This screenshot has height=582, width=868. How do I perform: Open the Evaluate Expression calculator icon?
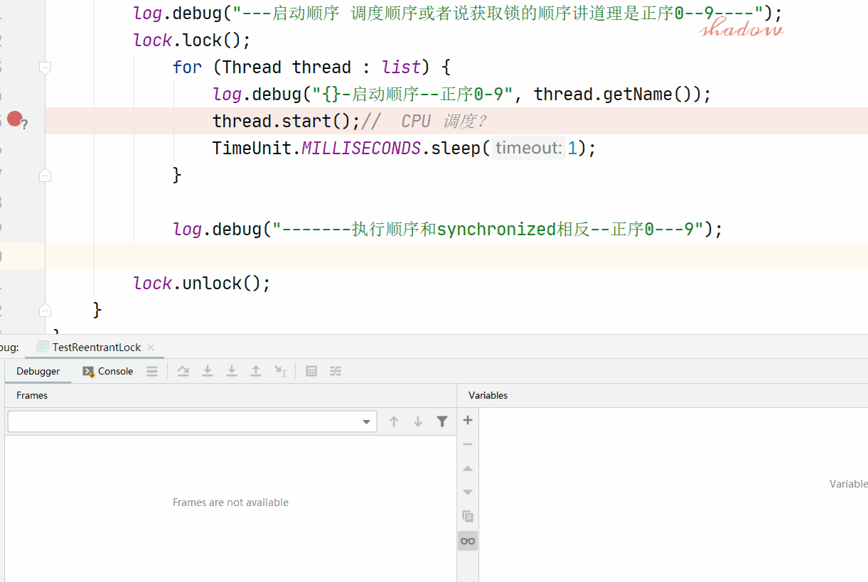tap(311, 371)
